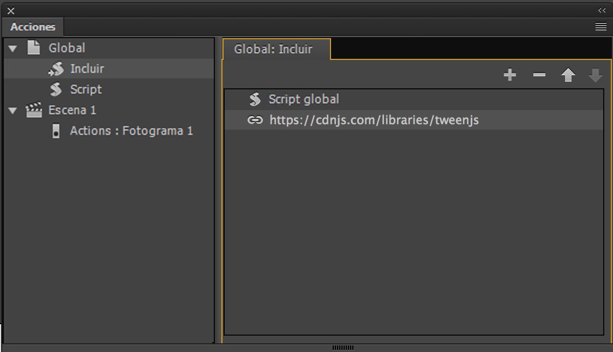Select the cdnjs tweenjs URL row

pos(414,120)
